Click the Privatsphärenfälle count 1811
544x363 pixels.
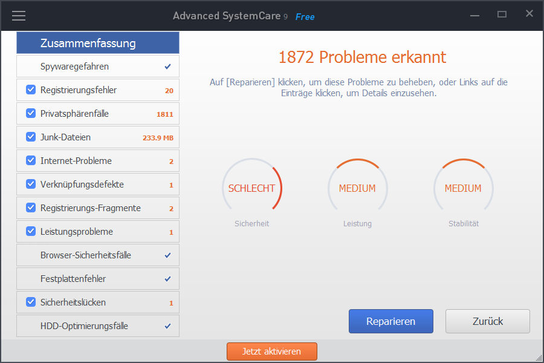(165, 114)
